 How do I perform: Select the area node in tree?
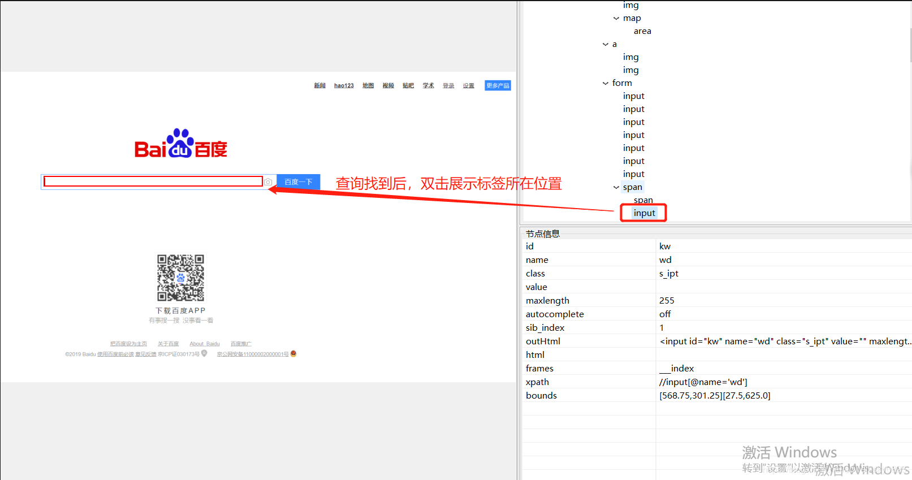click(642, 31)
